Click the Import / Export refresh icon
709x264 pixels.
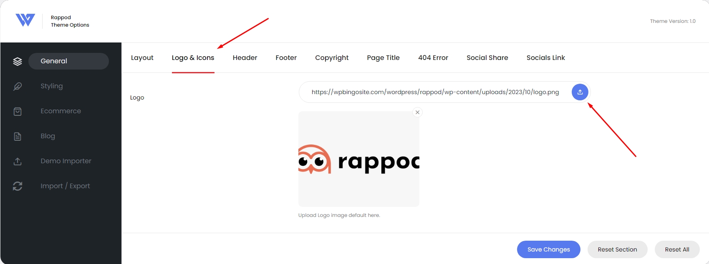coord(18,186)
